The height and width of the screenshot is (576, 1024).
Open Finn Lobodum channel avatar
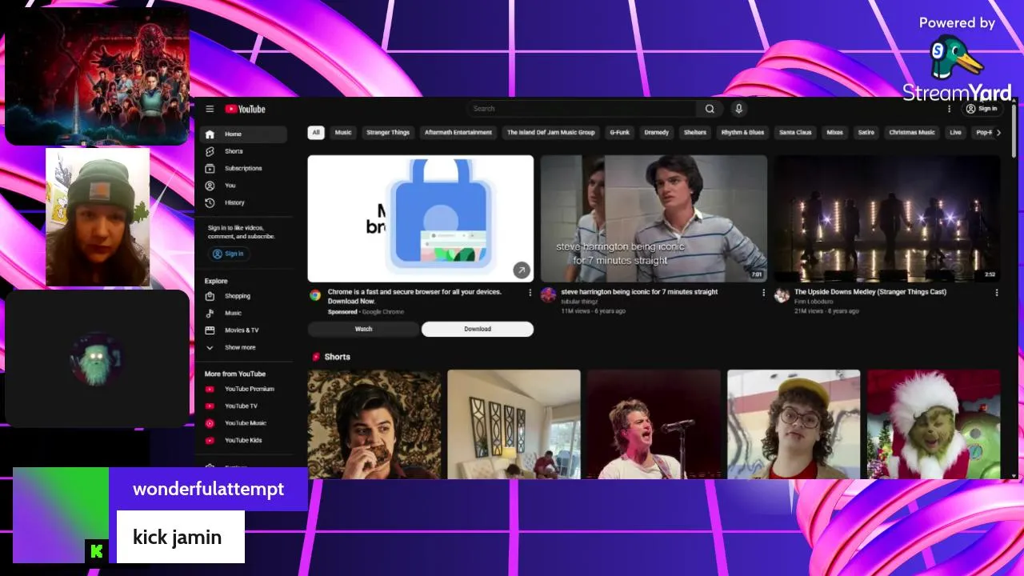coord(782,295)
